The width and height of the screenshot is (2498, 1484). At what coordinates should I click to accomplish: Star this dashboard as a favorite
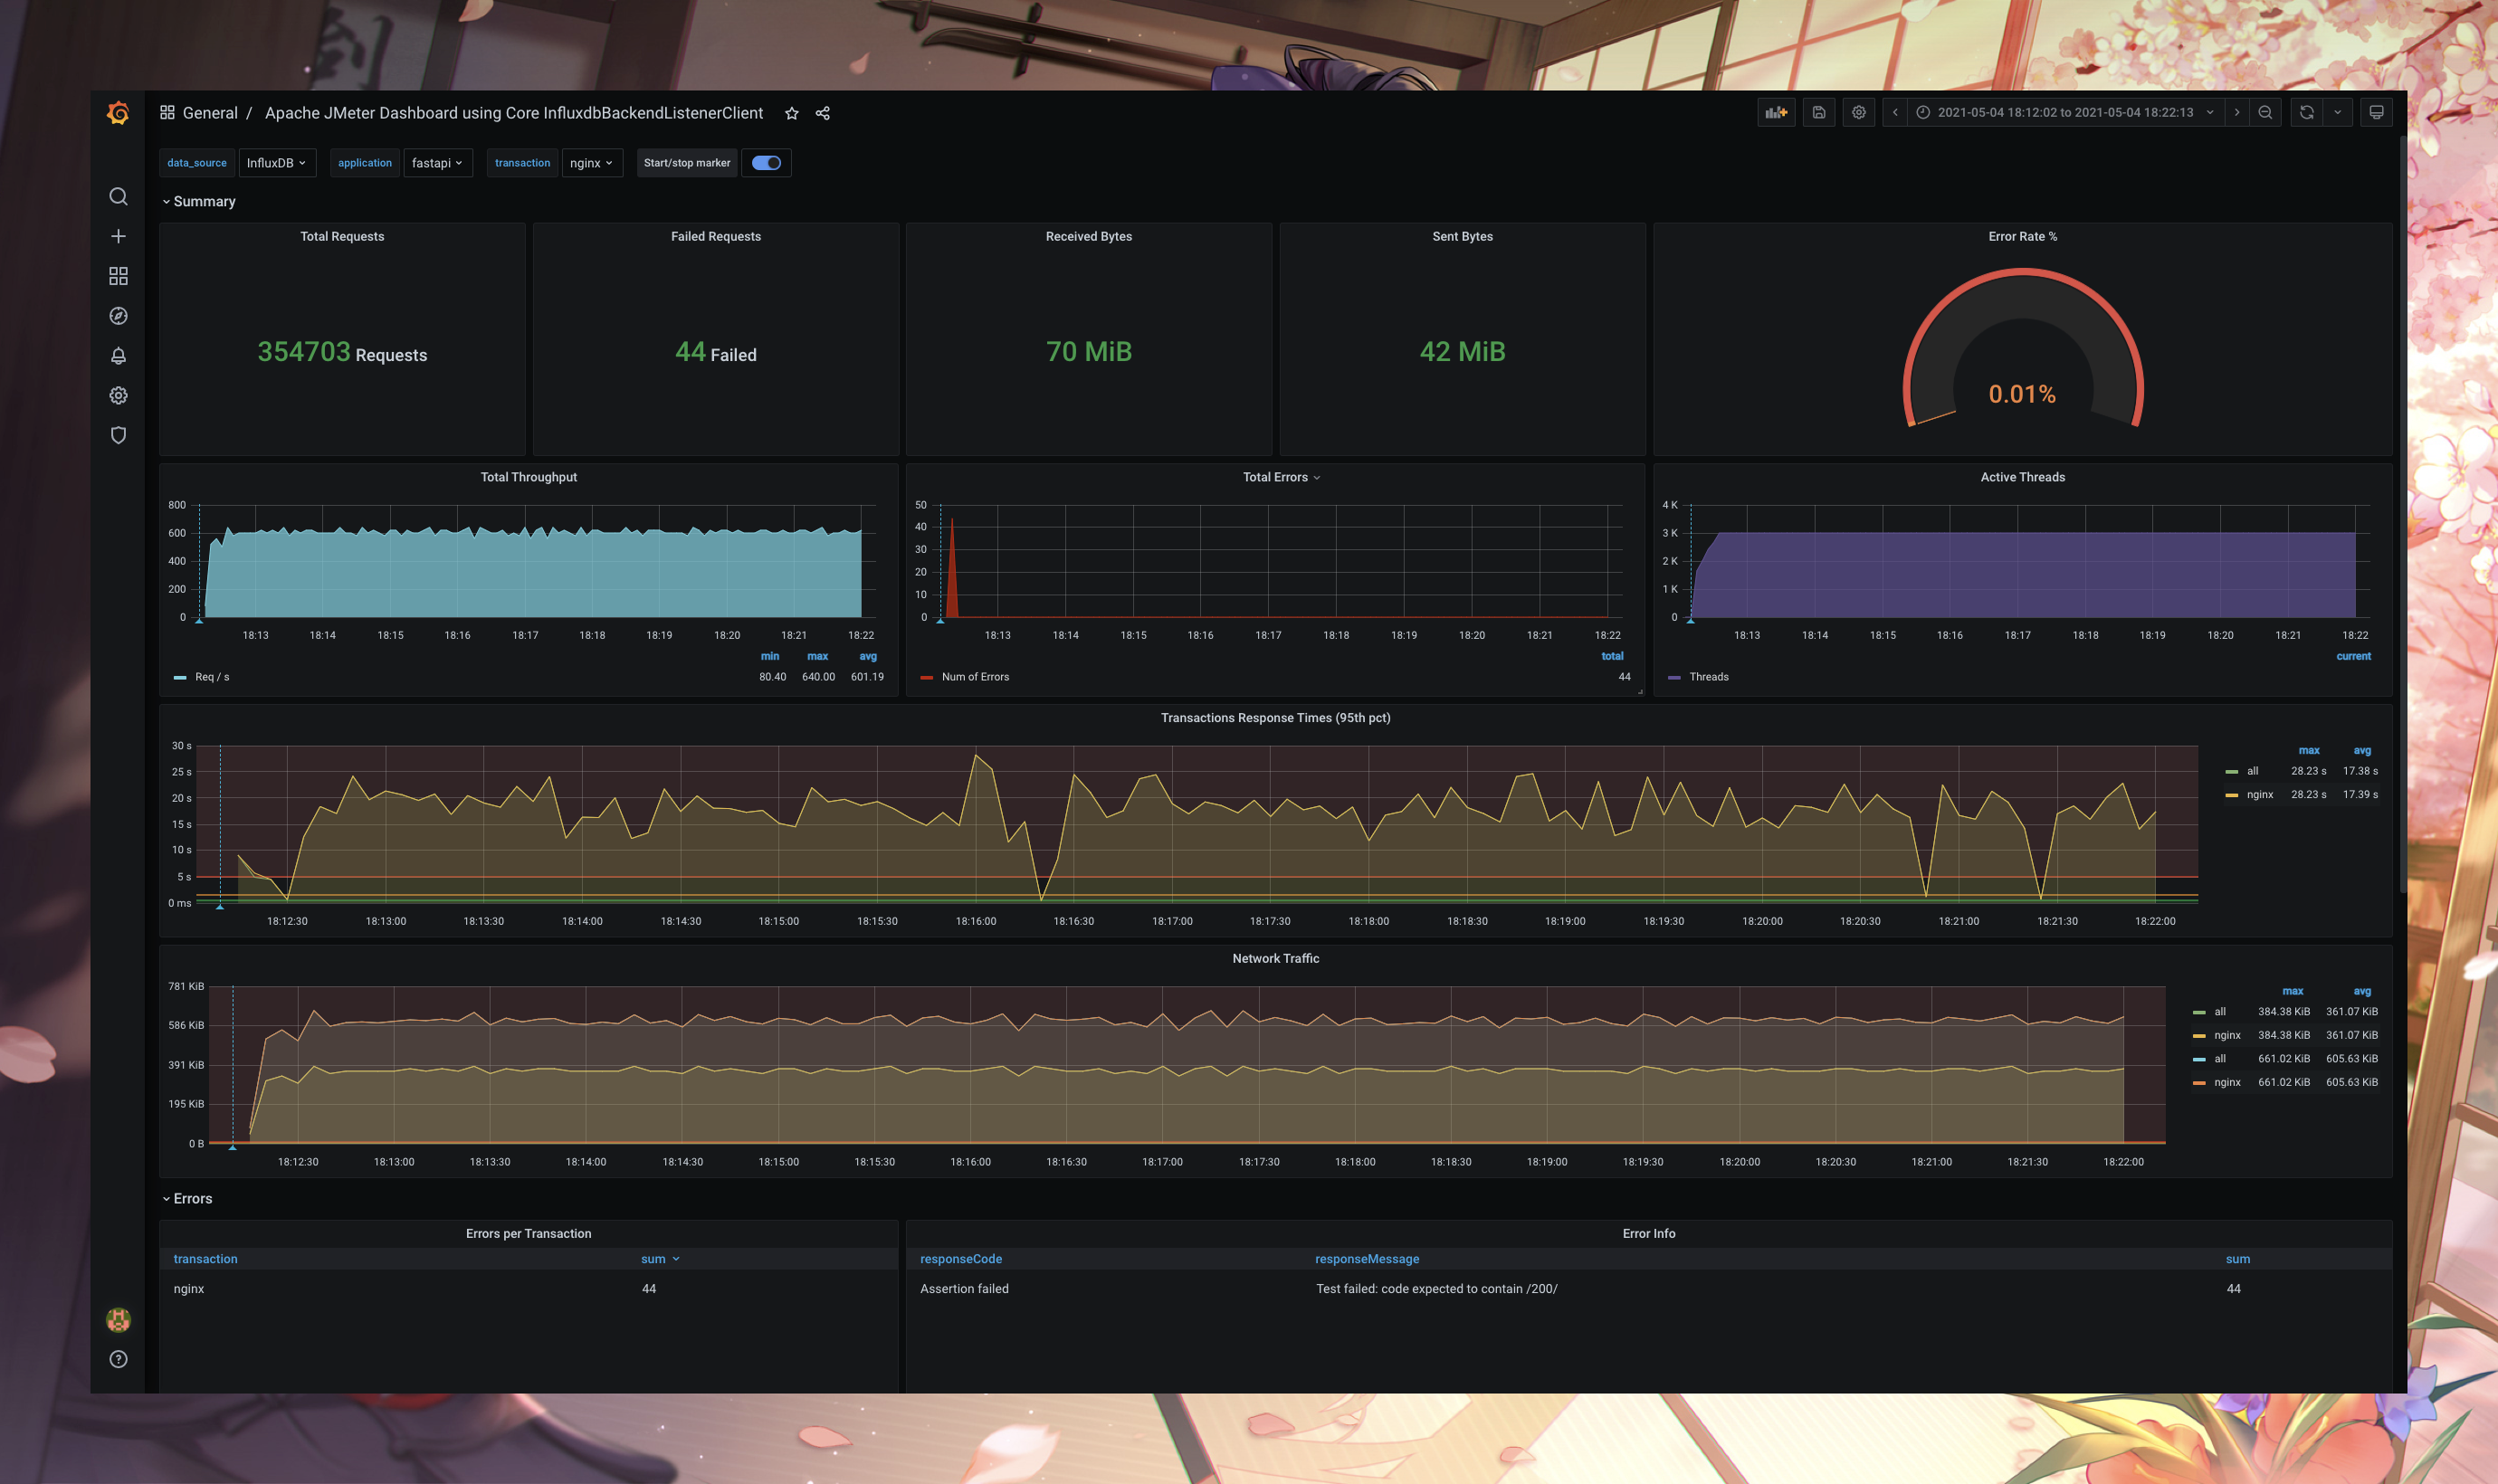click(791, 112)
